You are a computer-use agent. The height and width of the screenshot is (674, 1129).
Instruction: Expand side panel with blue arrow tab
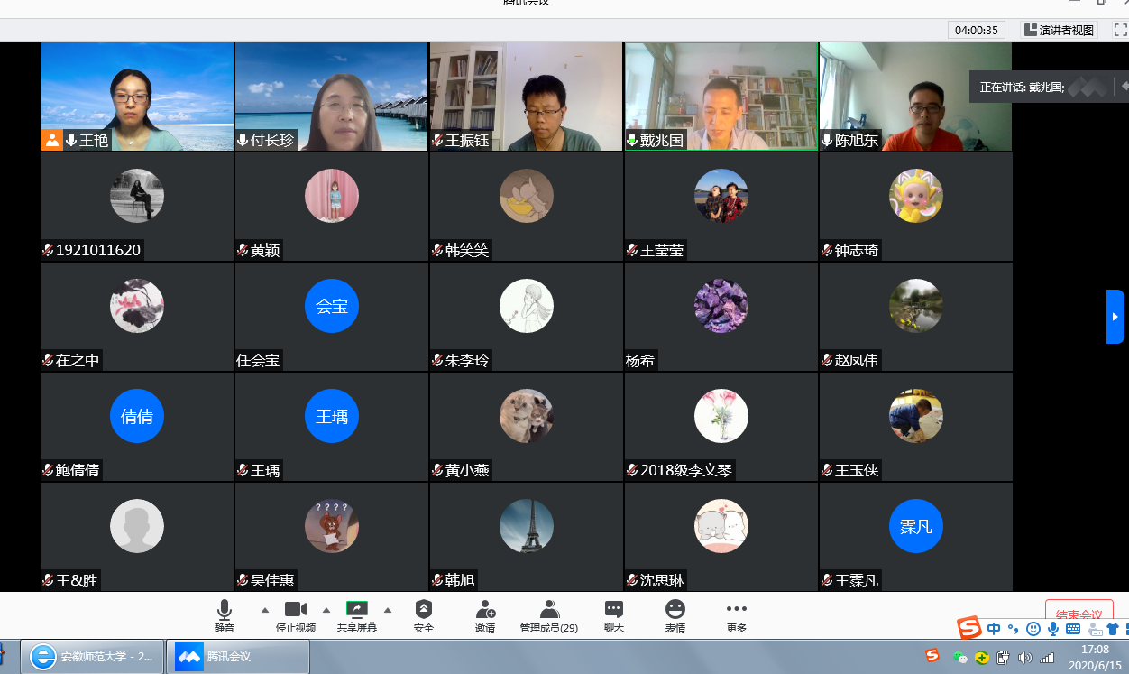click(1115, 317)
